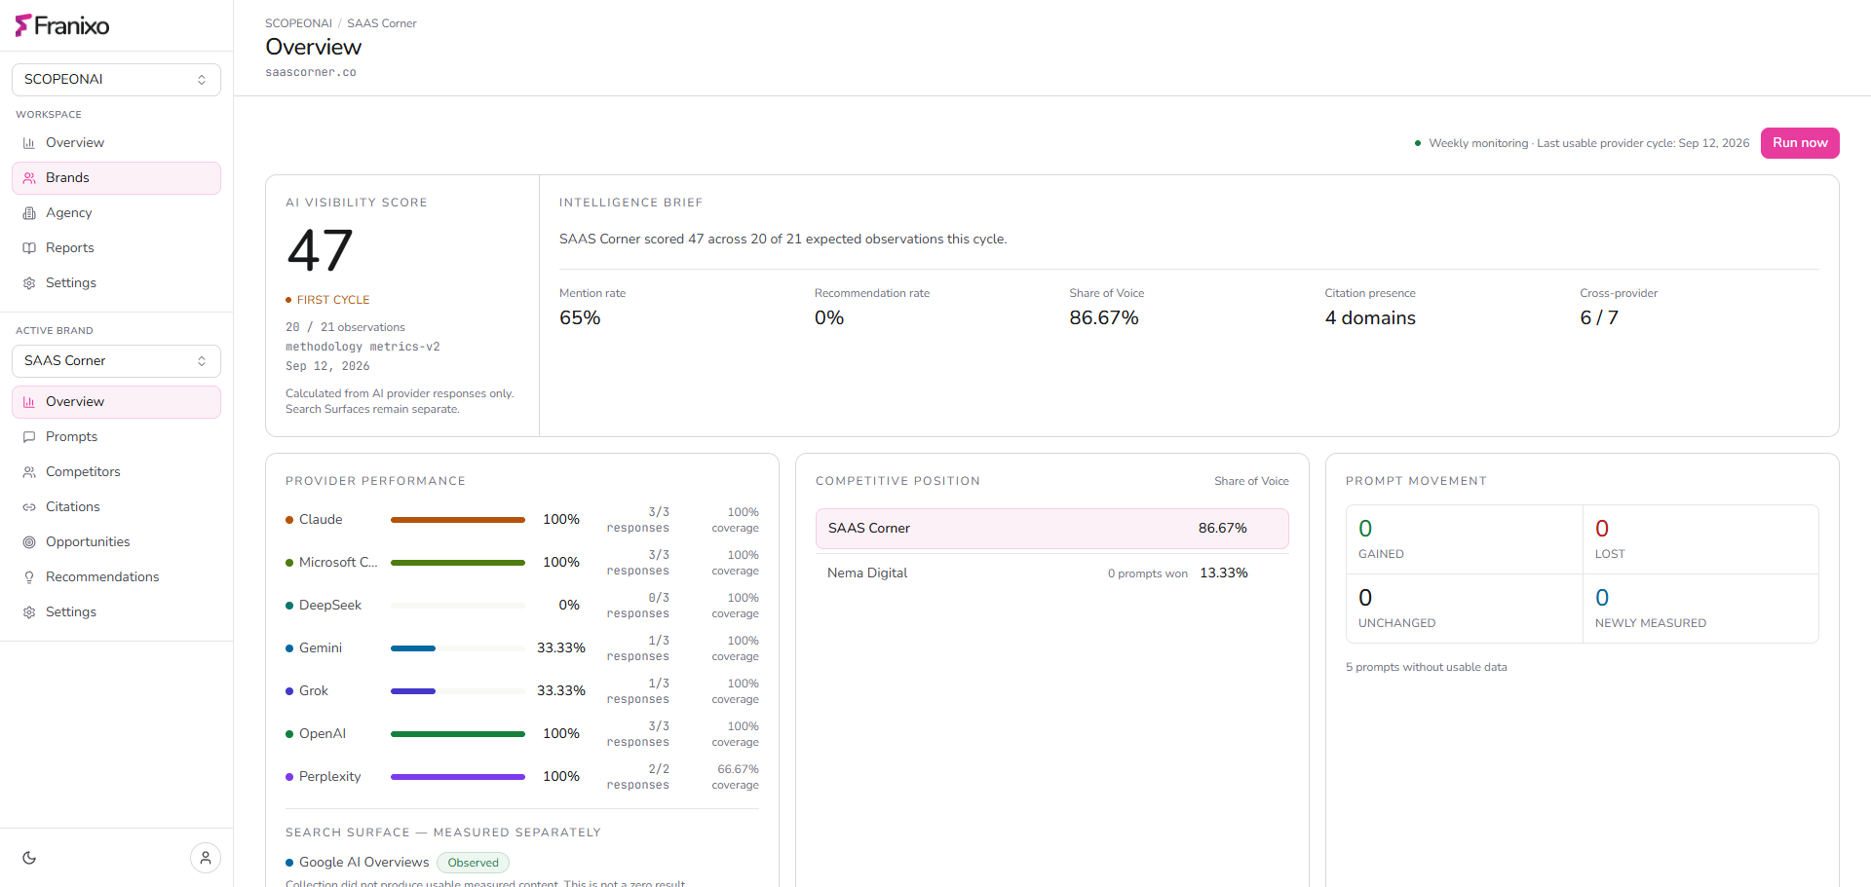The width and height of the screenshot is (1871, 887).
Task: Click the Recommendations lightbulb icon
Action: pyautogui.click(x=29, y=577)
